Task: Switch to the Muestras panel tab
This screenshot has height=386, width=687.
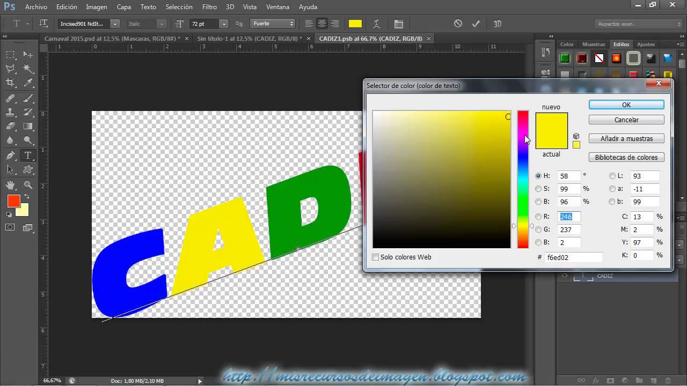Action: click(x=594, y=44)
